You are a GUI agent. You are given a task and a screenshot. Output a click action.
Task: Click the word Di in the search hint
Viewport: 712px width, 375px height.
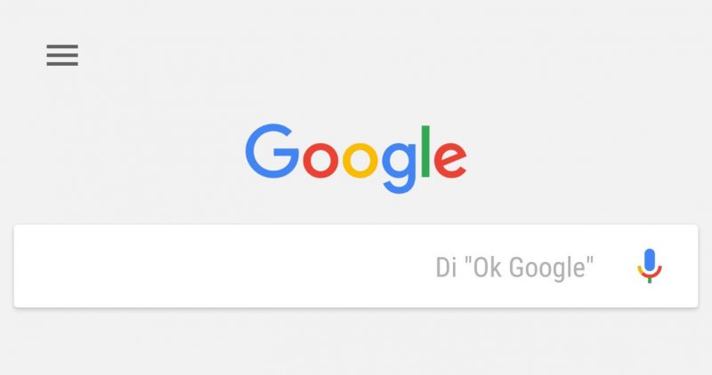click(x=446, y=267)
